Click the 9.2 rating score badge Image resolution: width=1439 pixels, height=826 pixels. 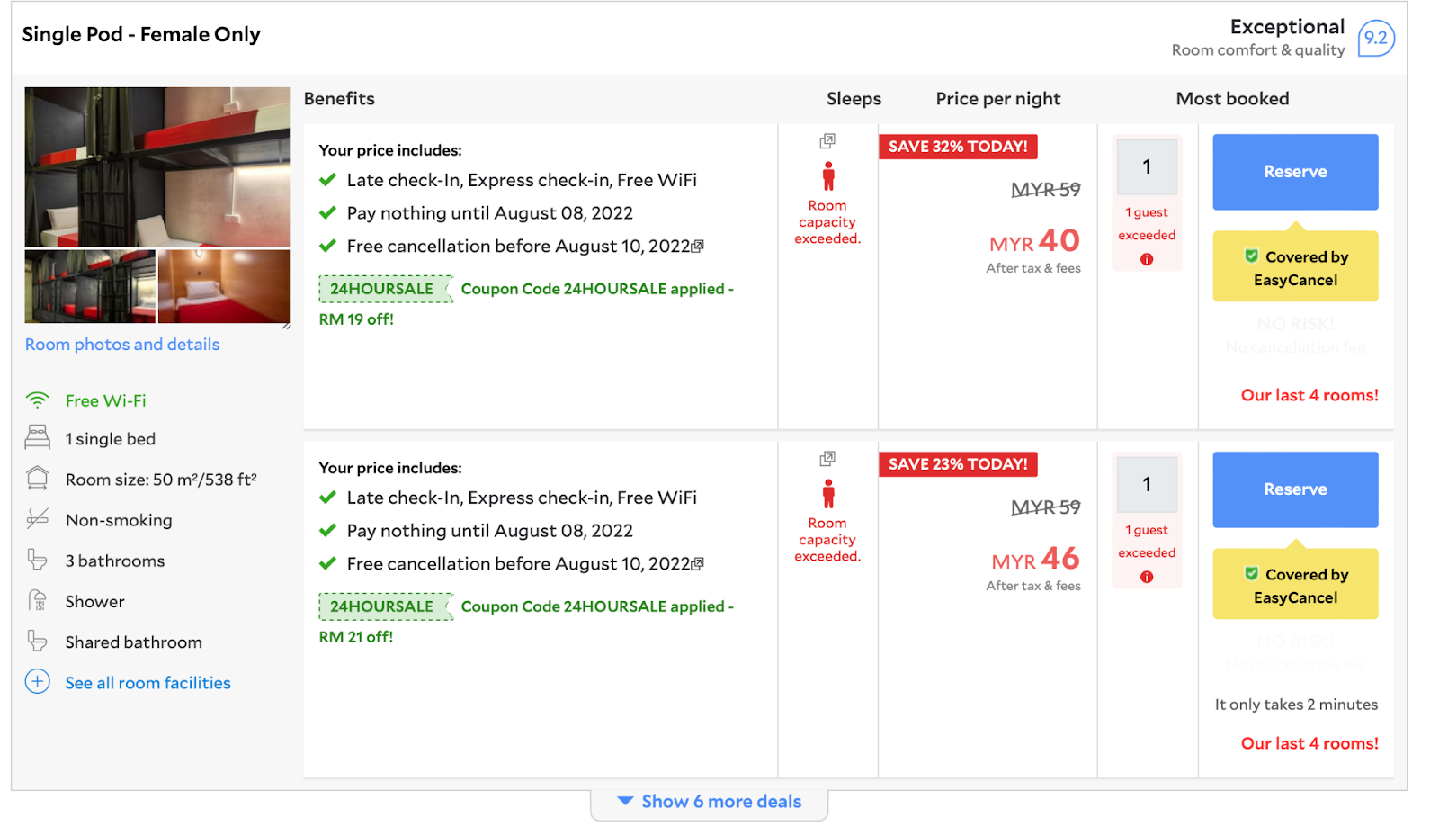(x=1375, y=38)
